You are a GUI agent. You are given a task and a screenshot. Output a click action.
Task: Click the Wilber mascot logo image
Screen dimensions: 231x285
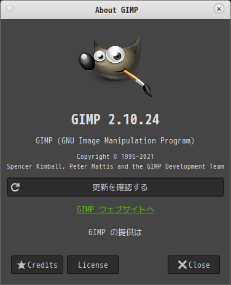pyautogui.click(x=116, y=65)
